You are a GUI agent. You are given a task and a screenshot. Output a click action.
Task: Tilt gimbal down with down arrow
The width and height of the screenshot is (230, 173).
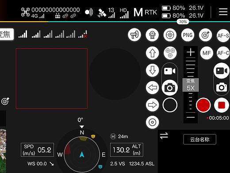pyautogui.click(x=153, y=70)
